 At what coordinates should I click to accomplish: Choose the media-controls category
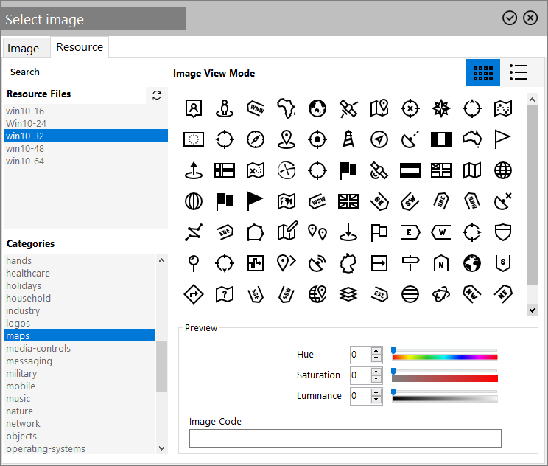pyautogui.click(x=80, y=349)
